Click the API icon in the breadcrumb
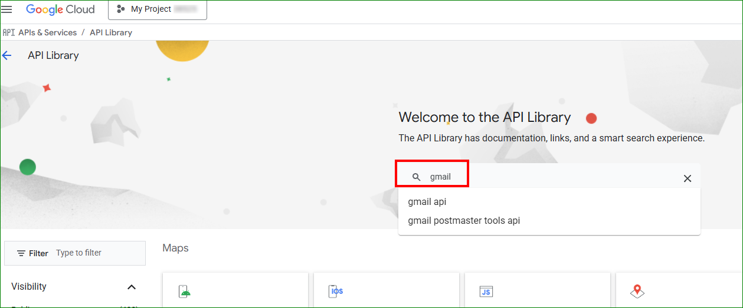743x308 pixels. [x=8, y=32]
